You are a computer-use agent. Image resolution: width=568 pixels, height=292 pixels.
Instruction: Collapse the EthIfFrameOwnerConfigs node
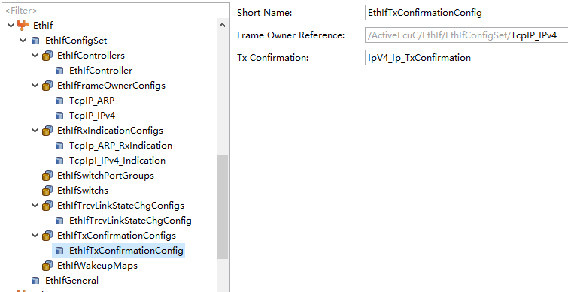[x=35, y=86]
